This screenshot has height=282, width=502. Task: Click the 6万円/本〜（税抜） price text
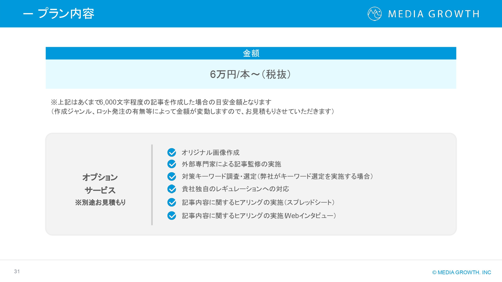coord(251,75)
